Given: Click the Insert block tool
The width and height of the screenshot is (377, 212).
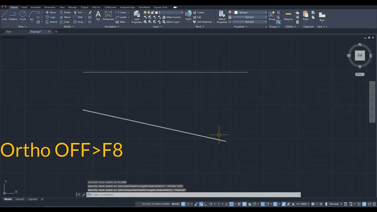Looking at the screenshot, I should point(188,15).
